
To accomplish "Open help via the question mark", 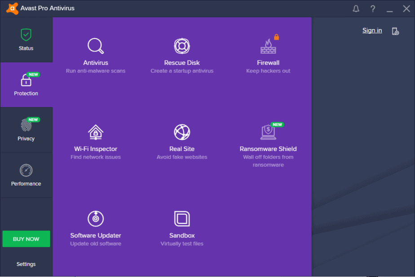I will (372, 8).
